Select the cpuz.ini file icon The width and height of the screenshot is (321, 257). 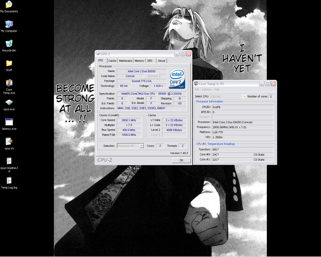click(9, 144)
